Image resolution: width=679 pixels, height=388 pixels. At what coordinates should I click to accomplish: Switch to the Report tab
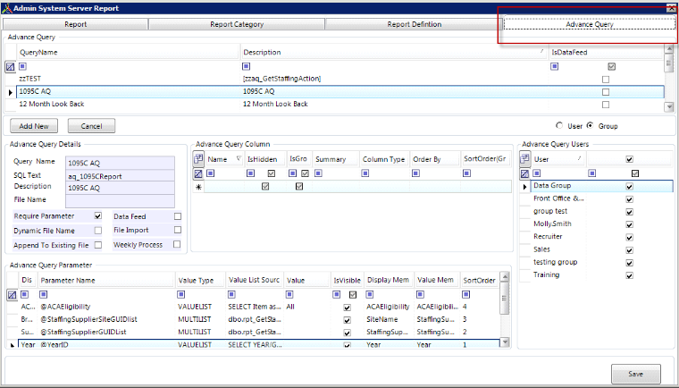coord(76,24)
